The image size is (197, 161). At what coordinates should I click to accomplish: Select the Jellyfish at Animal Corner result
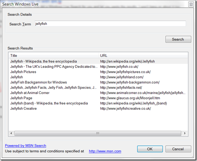(x=98, y=93)
